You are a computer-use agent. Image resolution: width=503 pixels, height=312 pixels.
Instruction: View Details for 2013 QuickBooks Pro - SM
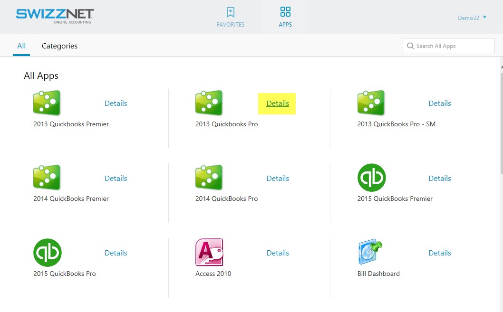[440, 104]
